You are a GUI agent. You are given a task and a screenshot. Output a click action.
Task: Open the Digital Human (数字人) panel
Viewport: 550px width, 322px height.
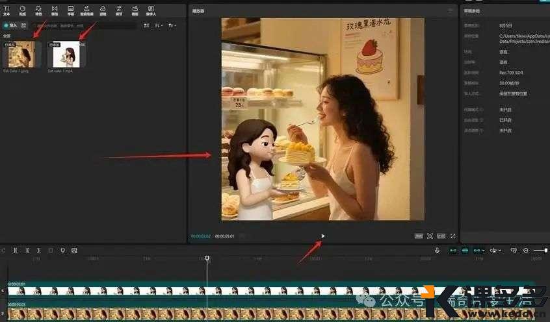point(151,10)
